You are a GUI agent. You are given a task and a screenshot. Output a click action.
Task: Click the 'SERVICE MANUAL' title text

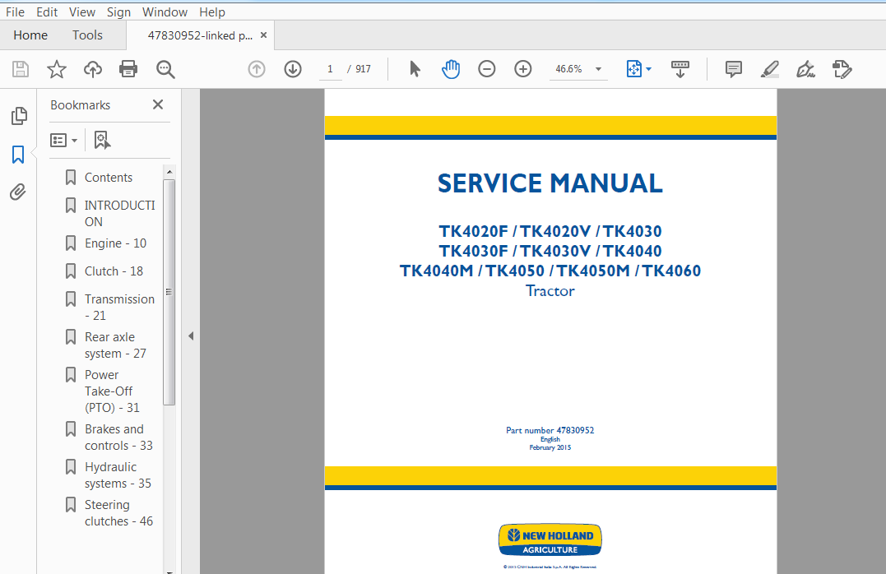550,183
